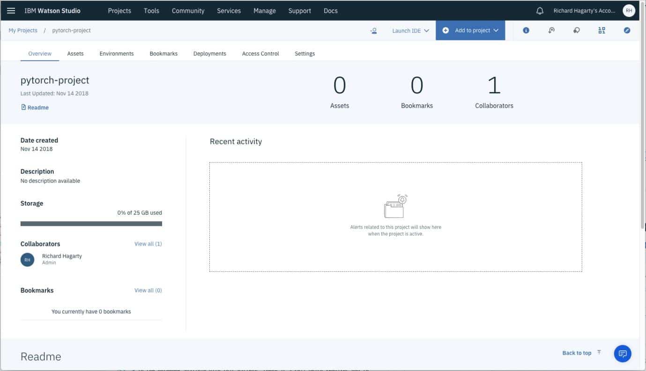Open the hamburger navigation menu
This screenshot has height=371, width=646.
pos(11,11)
